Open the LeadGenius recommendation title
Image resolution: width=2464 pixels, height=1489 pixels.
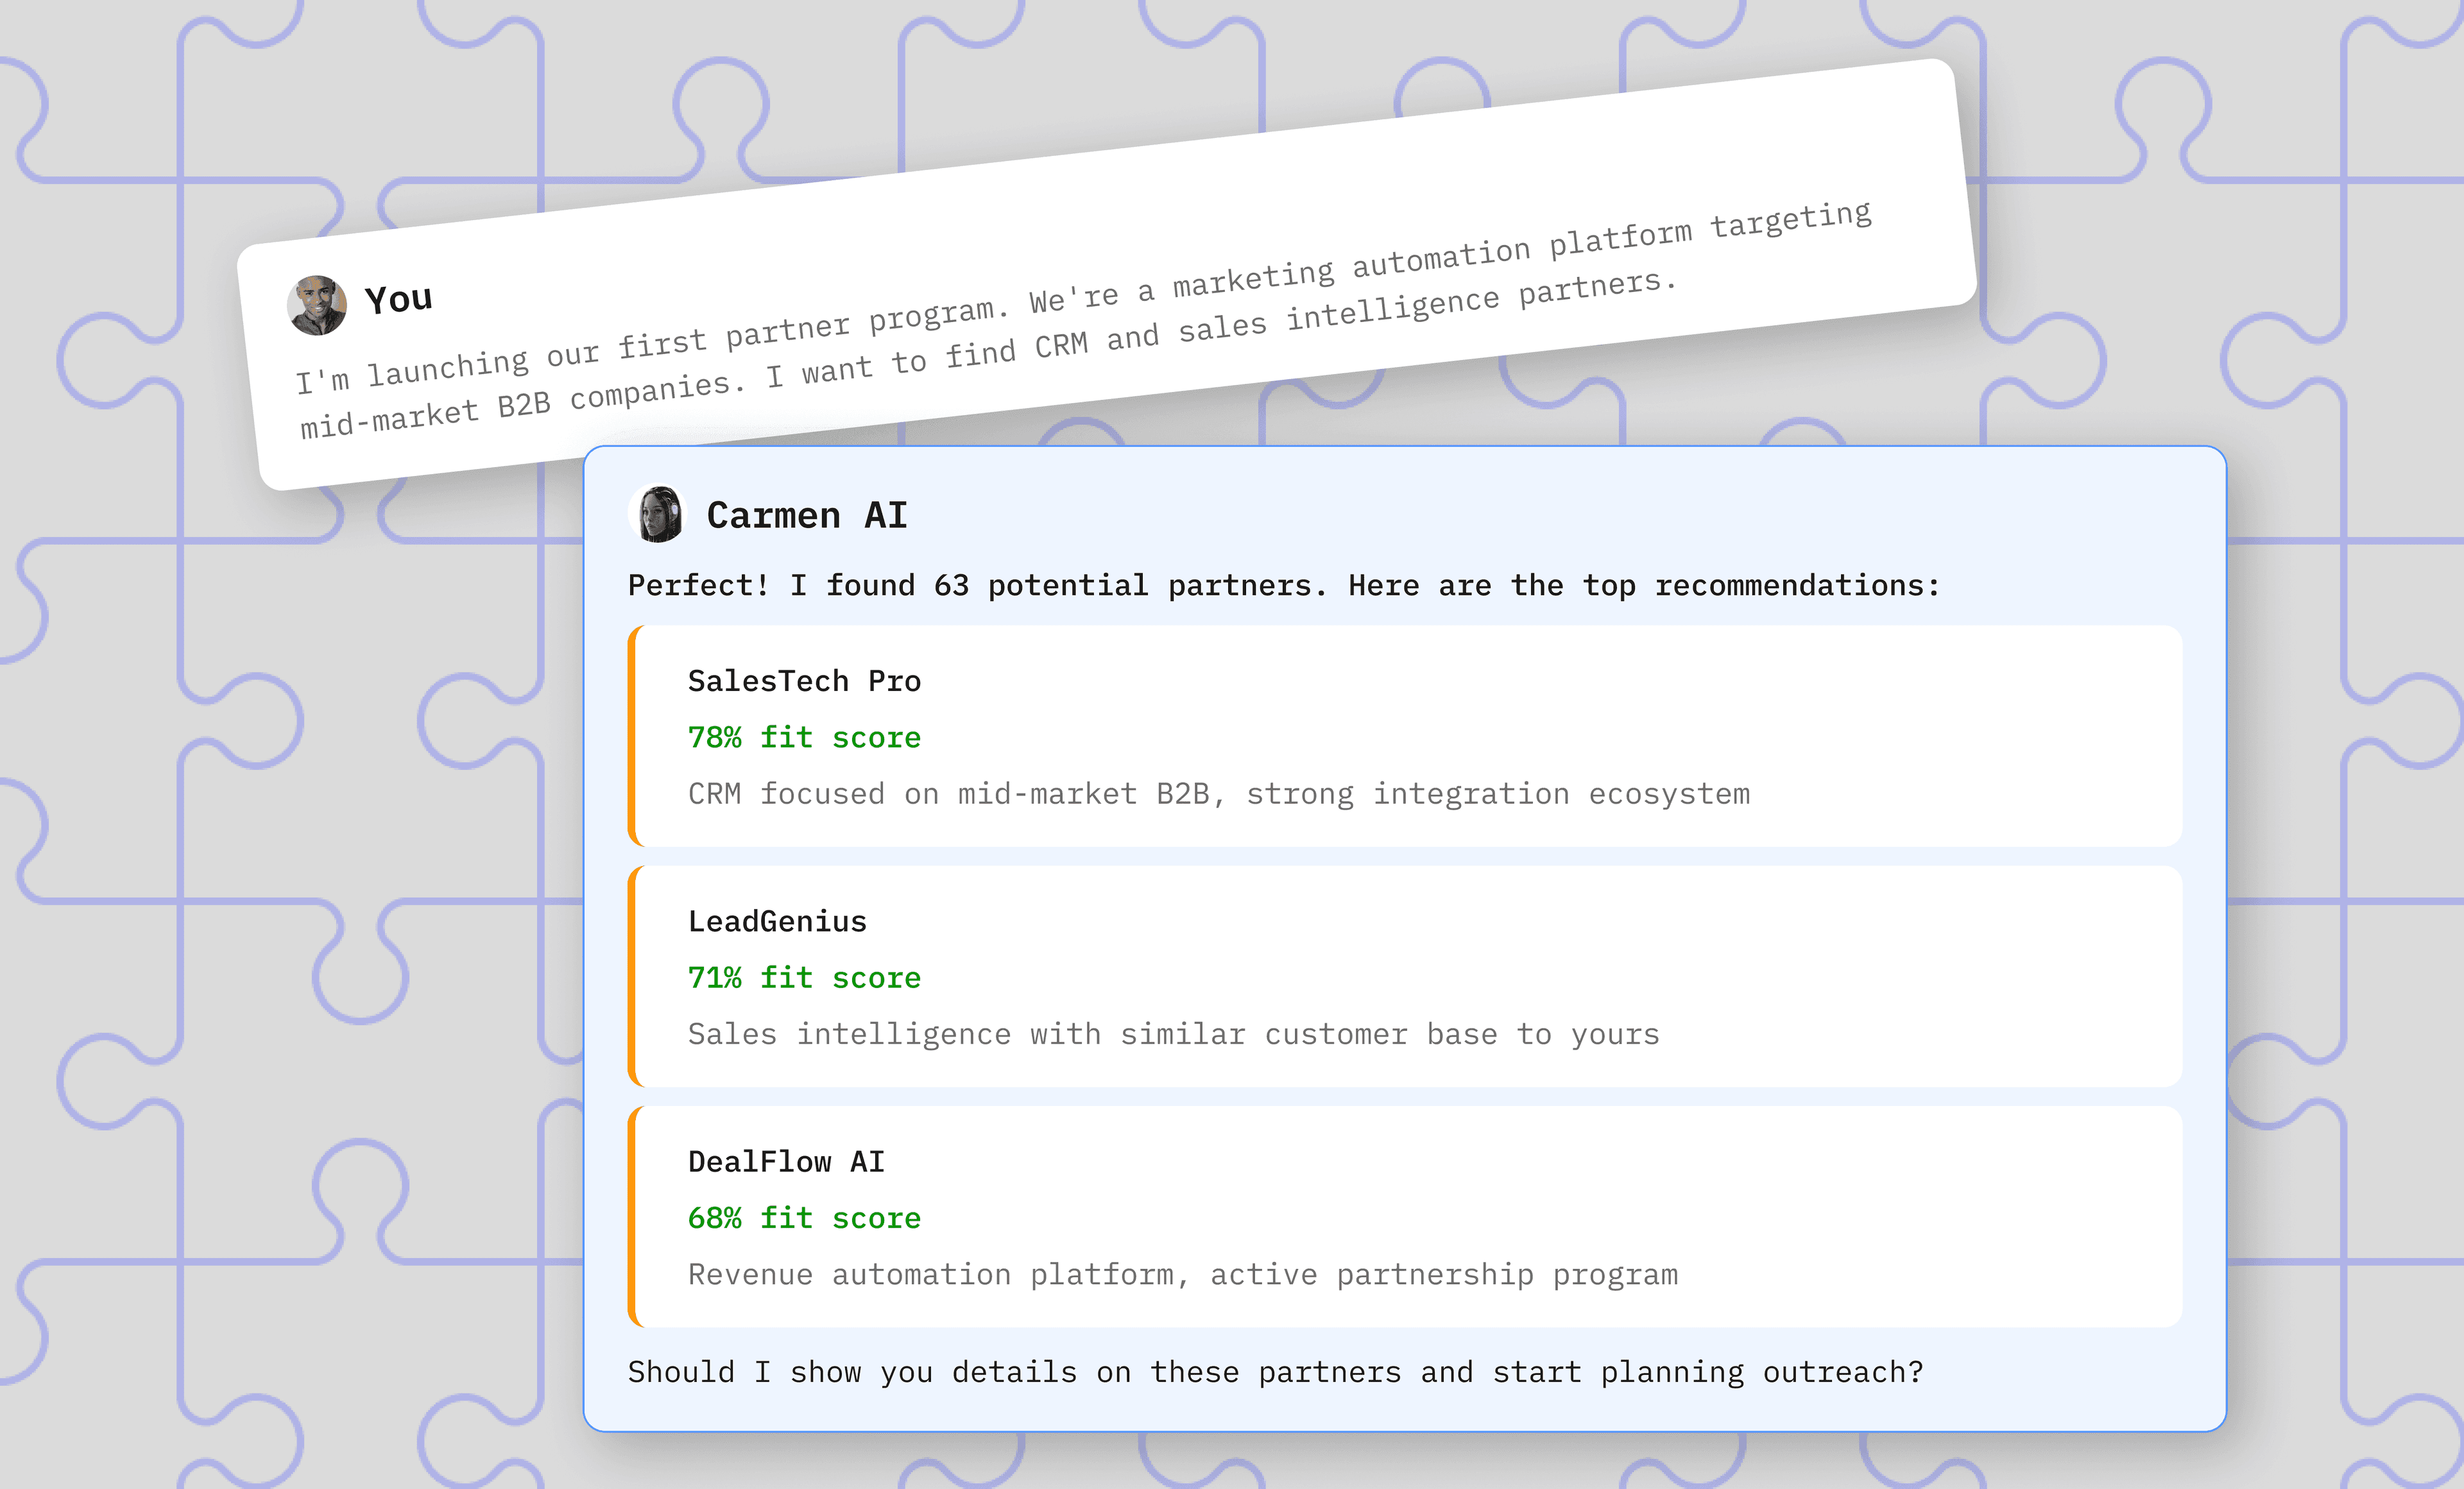[777, 921]
